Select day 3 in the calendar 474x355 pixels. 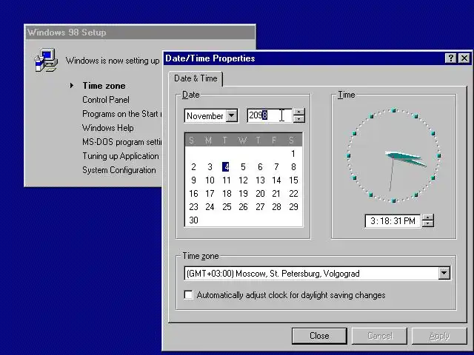click(x=210, y=167)
